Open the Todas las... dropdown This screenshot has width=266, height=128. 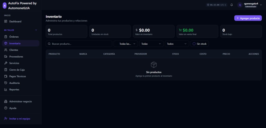[x=125, y=44]
